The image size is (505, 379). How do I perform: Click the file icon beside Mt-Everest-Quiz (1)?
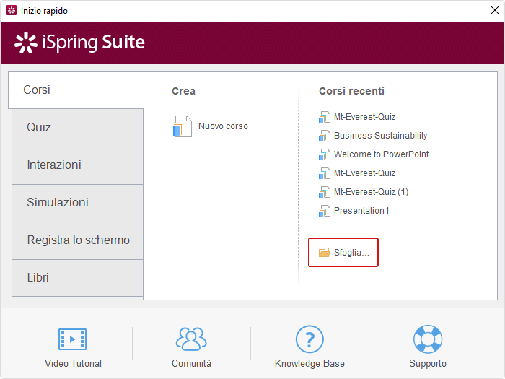325,192
